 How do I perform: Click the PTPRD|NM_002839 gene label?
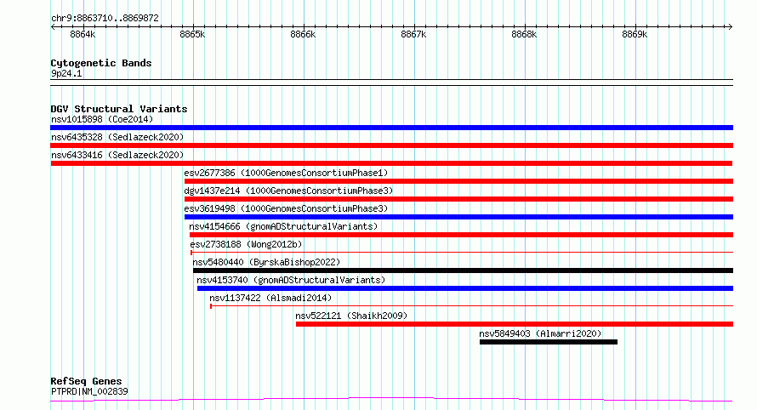[90, 391]
